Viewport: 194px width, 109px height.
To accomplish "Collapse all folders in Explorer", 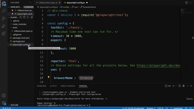I will (x=32, y=17).
